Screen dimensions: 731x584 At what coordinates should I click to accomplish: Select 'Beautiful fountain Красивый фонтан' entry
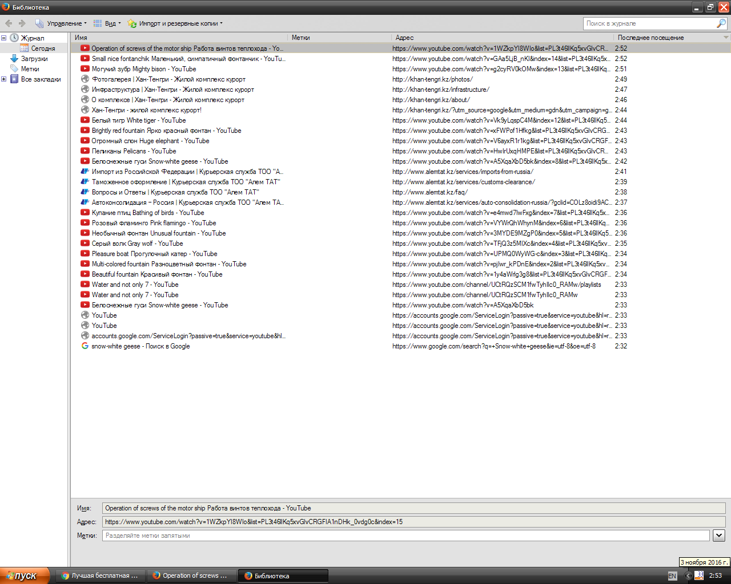tap(401, 274)
